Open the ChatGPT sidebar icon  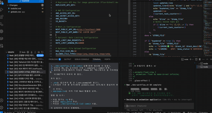point(2,31)
